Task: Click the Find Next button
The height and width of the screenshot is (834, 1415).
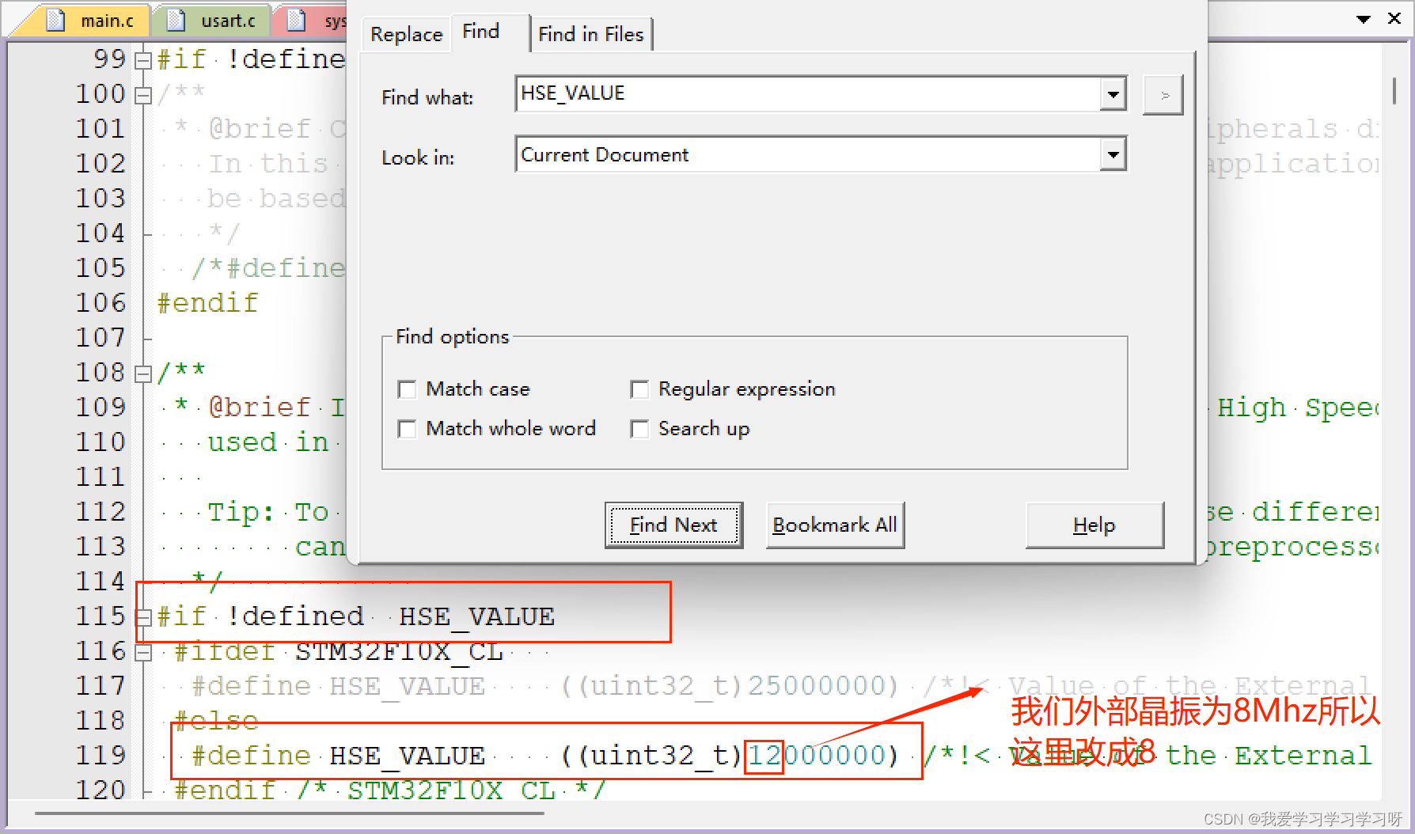Action: click(x=673, y=525)
